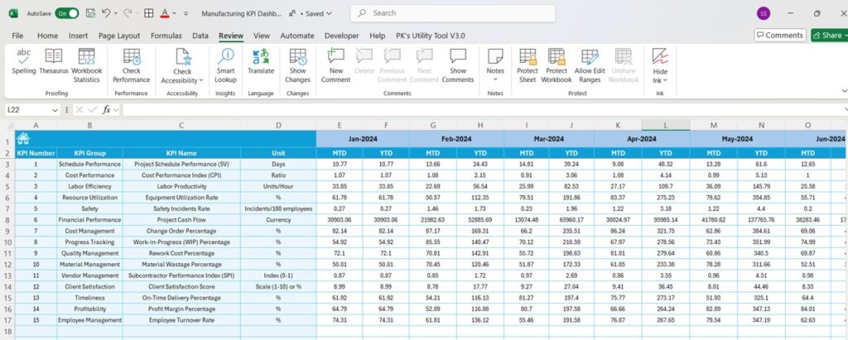This screenshot has height=340, width=848.
Task: Click in the Search box
Action: (x=453, y=13)
